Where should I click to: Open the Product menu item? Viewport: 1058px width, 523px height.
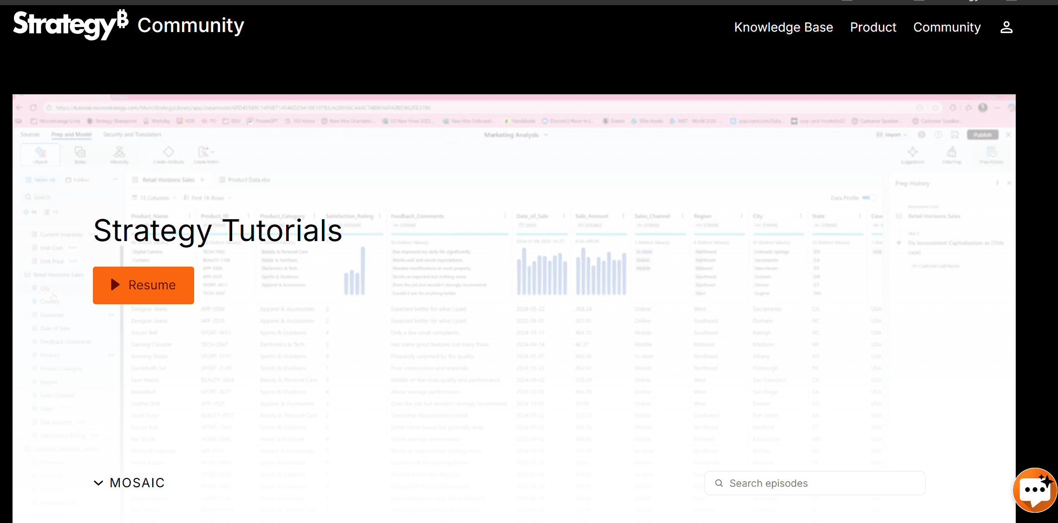(x=873, y=27)
